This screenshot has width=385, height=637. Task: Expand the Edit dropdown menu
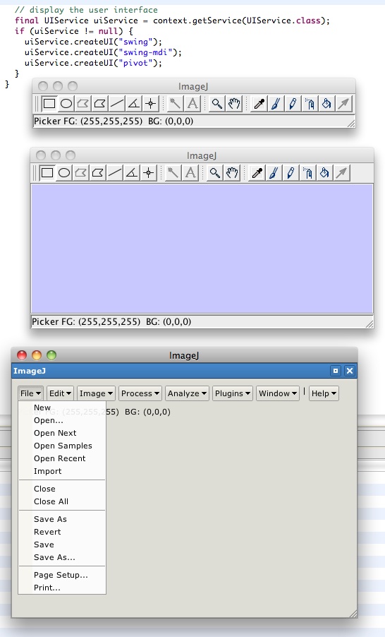click(x=60, y=393)
